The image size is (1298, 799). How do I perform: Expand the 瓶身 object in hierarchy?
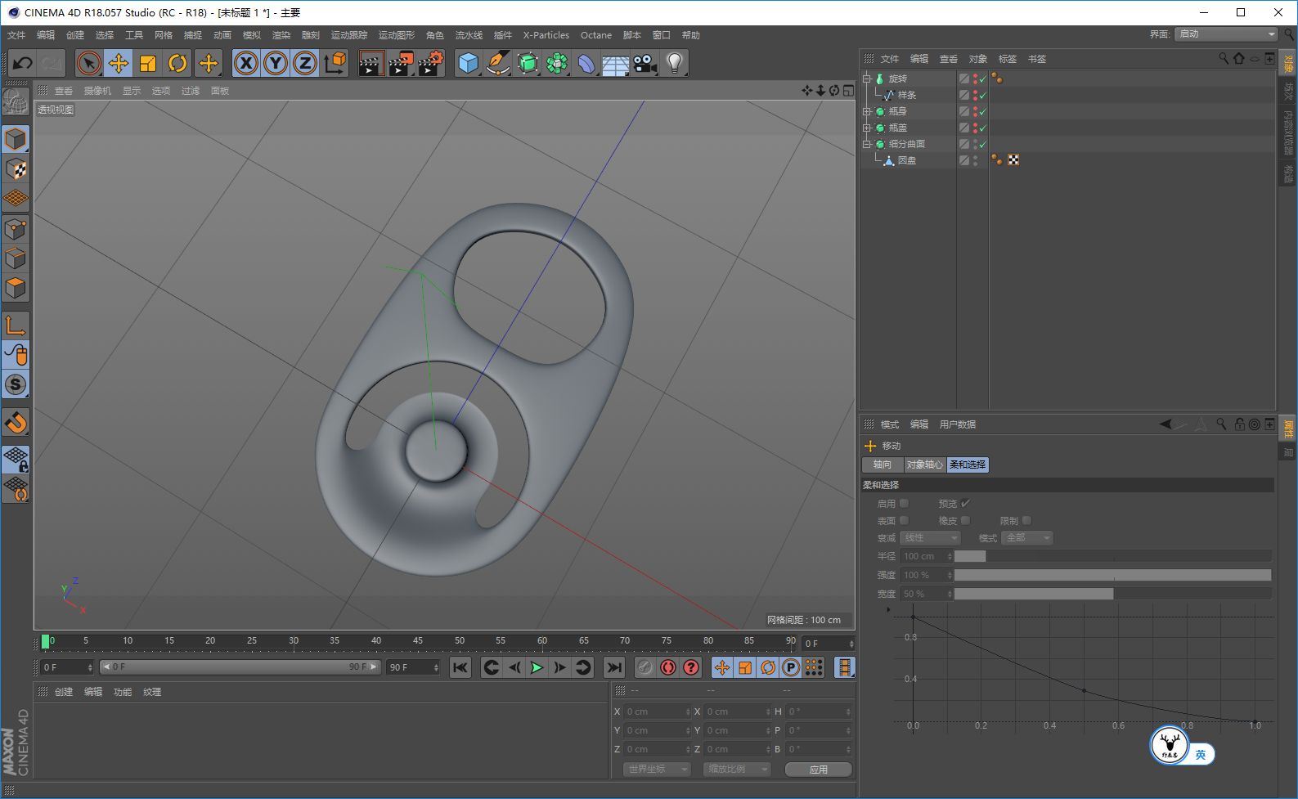pos(867,112)
